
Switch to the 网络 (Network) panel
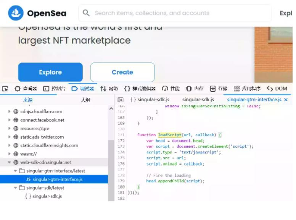109,89
